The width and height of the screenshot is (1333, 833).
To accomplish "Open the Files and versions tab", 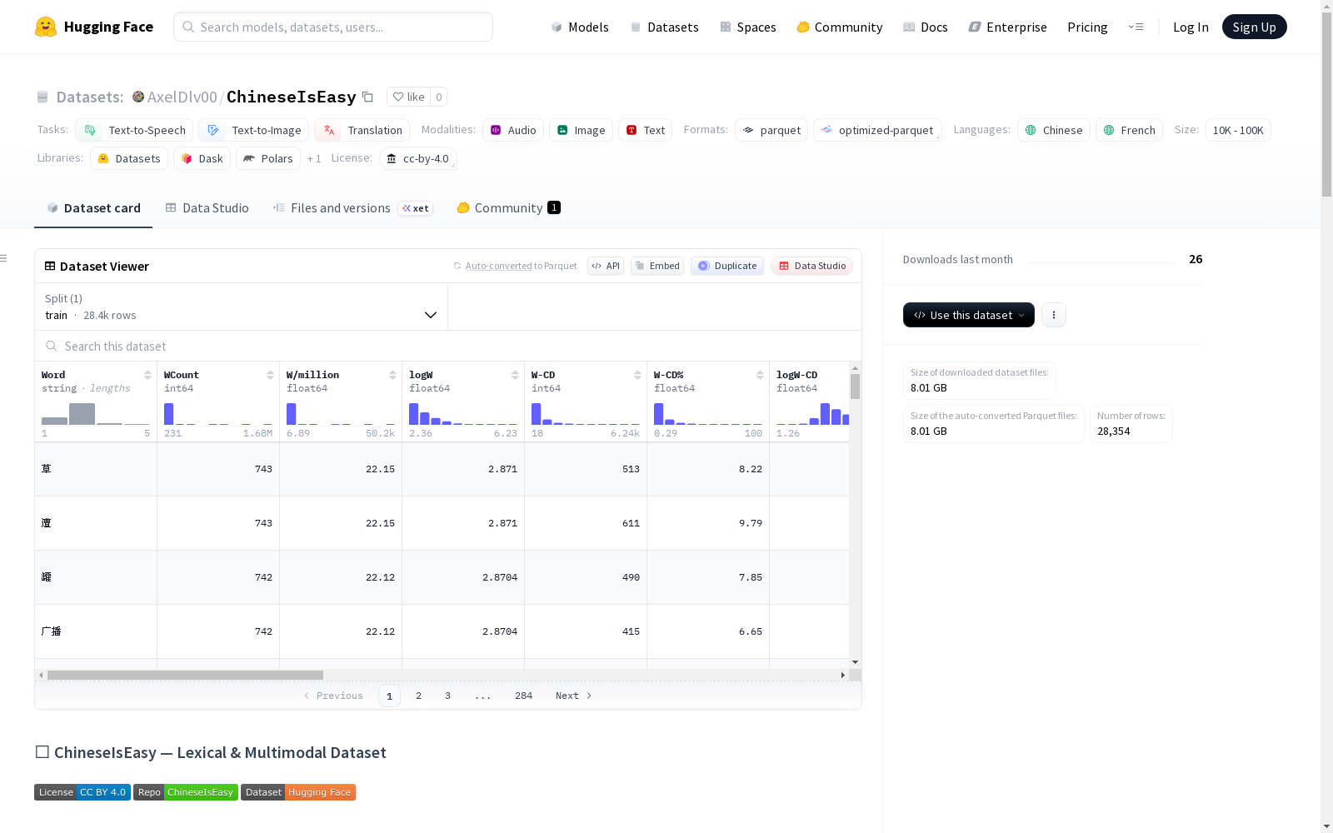I will tap(352, 208).
